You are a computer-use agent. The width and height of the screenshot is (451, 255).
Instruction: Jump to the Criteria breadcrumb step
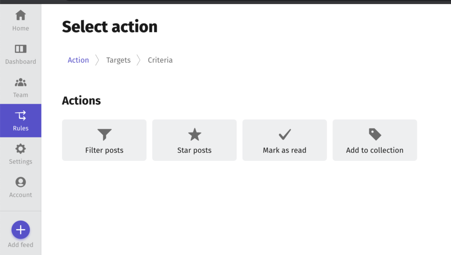(160, 60)
